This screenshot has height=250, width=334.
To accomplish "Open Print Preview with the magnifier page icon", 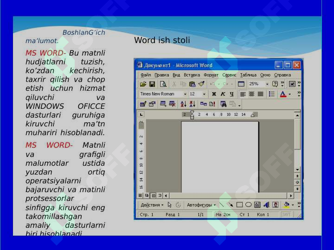I will coord(163,84).
